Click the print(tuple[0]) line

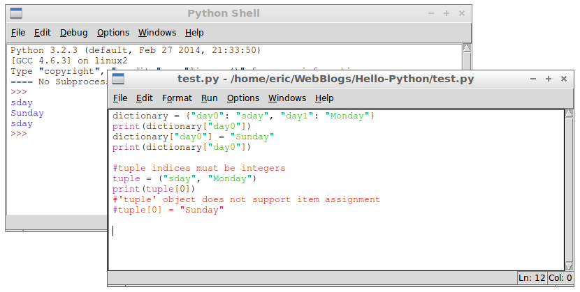pos(154,189)
